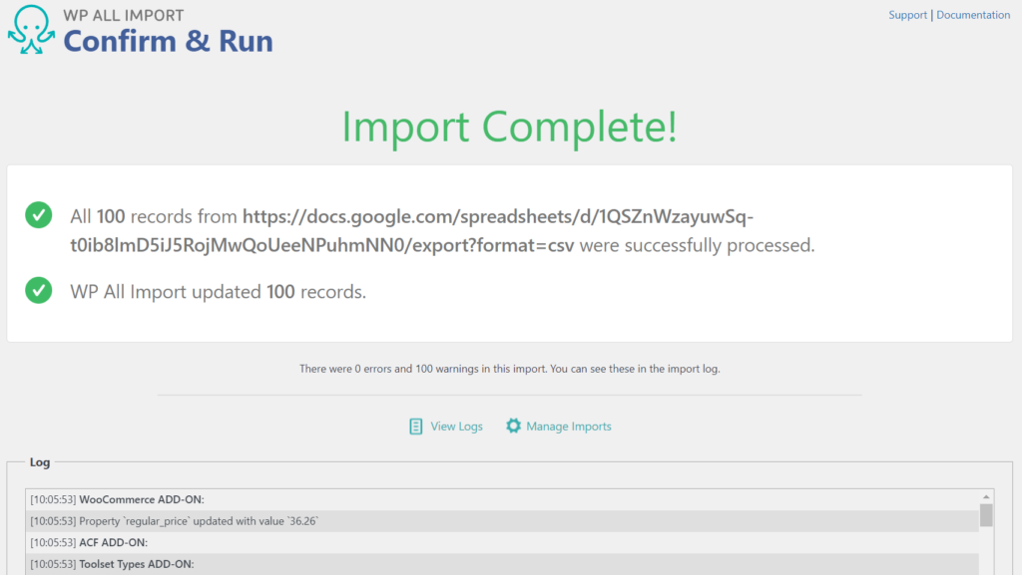
Task: Click the 'Log' section label
Action: point(40,462)
